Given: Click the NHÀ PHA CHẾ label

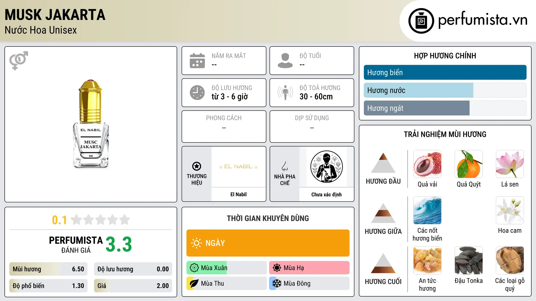Looking at the screenshot, I should pos(285,180).
